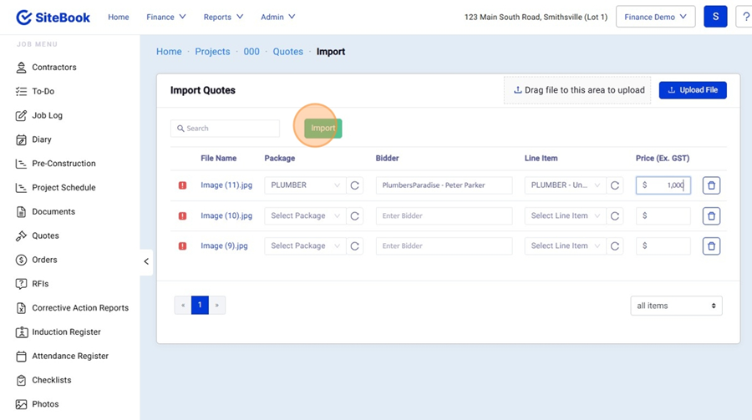Go to Quotes in breadcrumb
Image resolution: width=752 pixels, height=420 pixels.
coord(287,52)
